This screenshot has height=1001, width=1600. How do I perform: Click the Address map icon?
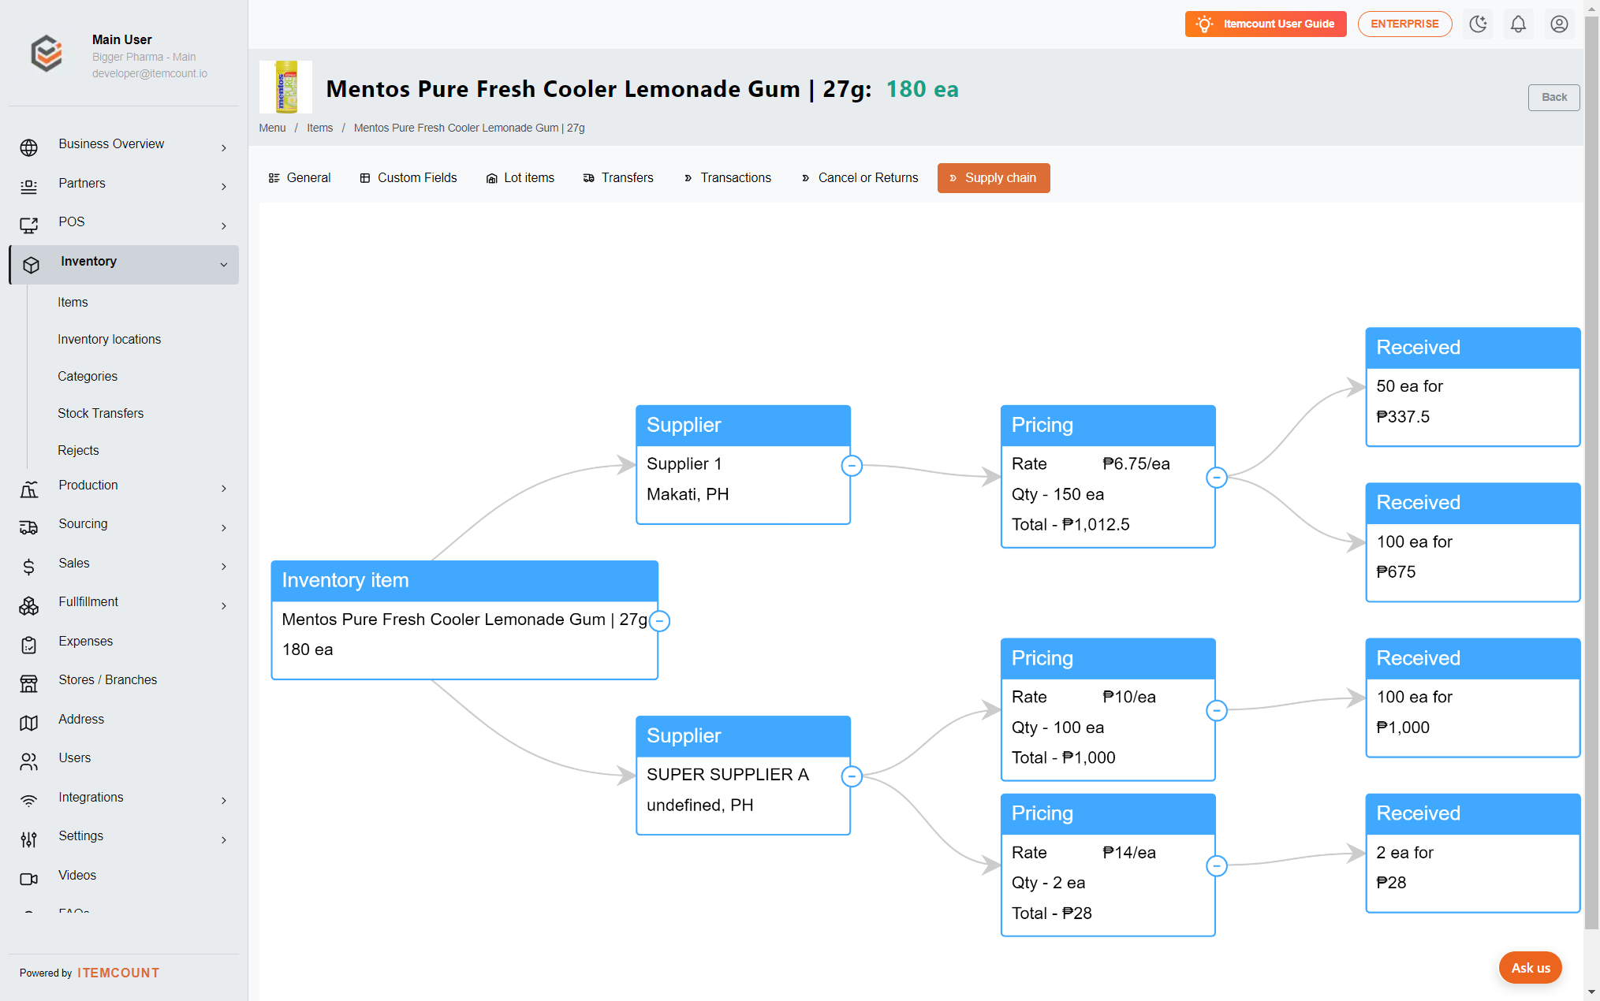[29, 723]
